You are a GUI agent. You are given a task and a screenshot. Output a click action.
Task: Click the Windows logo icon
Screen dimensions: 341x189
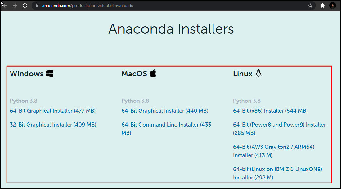point(50,74)
